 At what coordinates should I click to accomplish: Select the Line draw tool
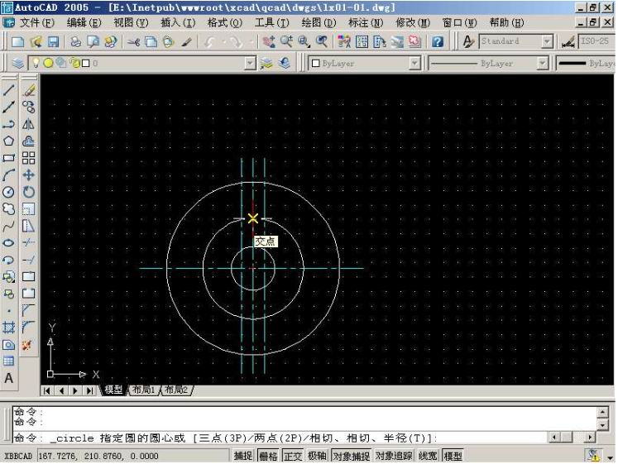click(x=8, y=90)
